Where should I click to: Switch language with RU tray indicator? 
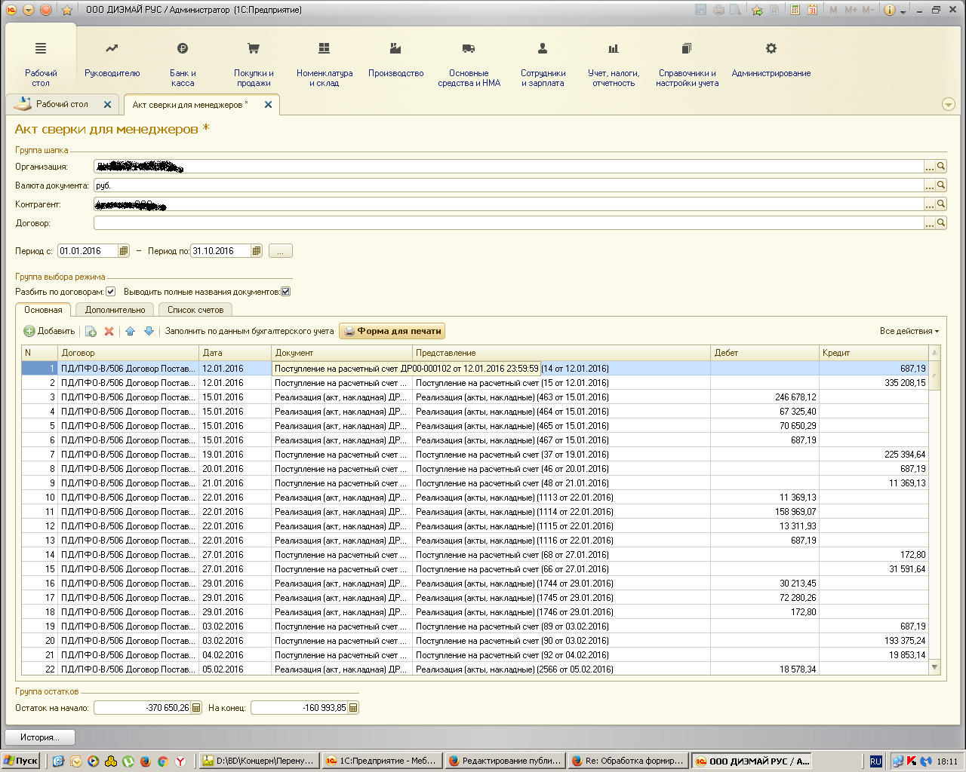pyautogui.click(x=875, y=761)
